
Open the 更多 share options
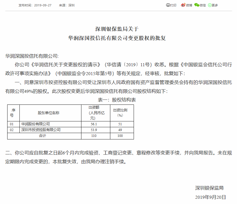[215, 5]
